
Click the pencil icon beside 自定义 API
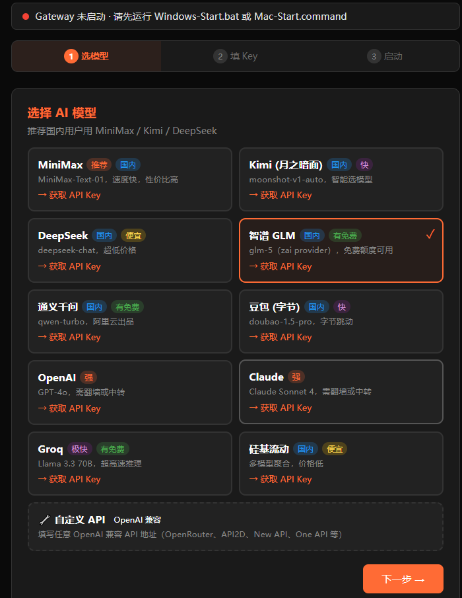(x=45, y=520)
